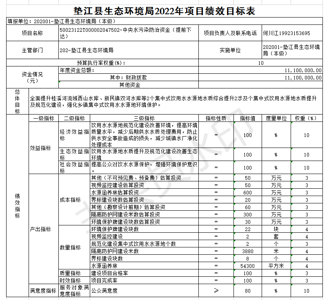Click the 二级指标 column header

(74, 118)
